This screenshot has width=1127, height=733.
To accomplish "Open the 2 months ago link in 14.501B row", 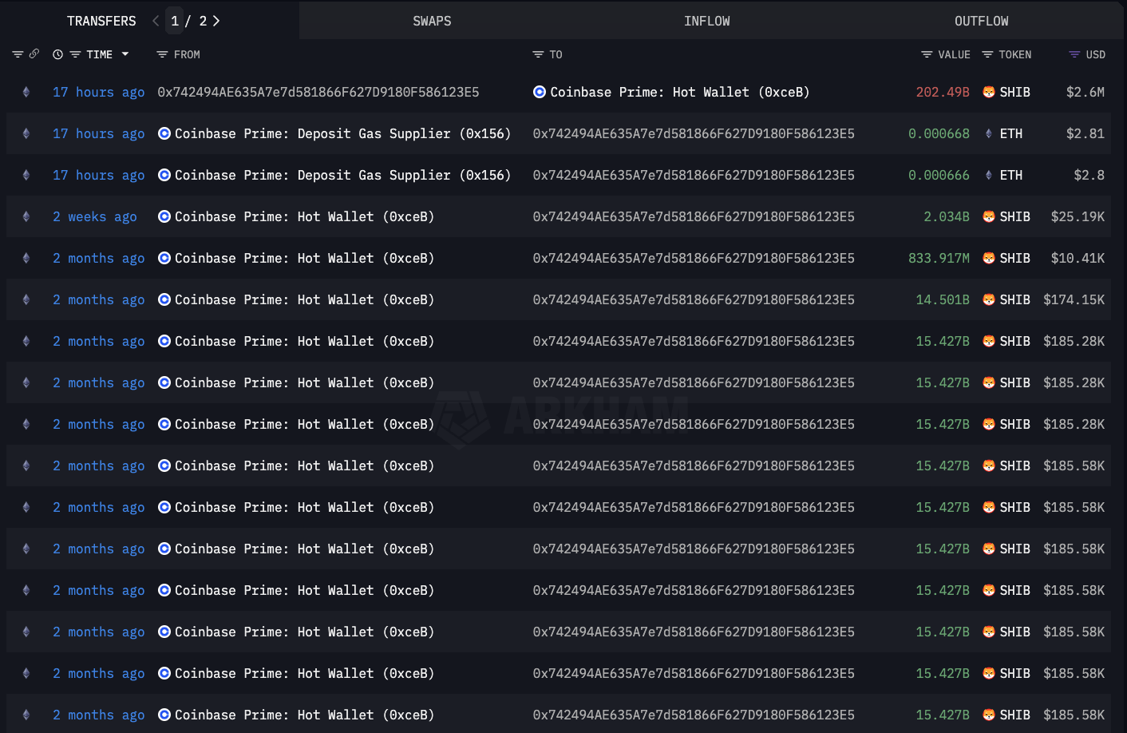I will pos(99,299).
